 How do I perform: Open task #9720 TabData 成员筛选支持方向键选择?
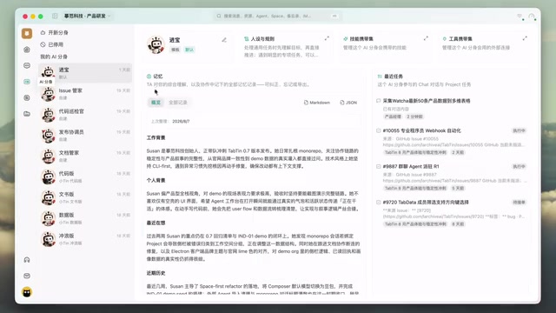coord(426,203)
